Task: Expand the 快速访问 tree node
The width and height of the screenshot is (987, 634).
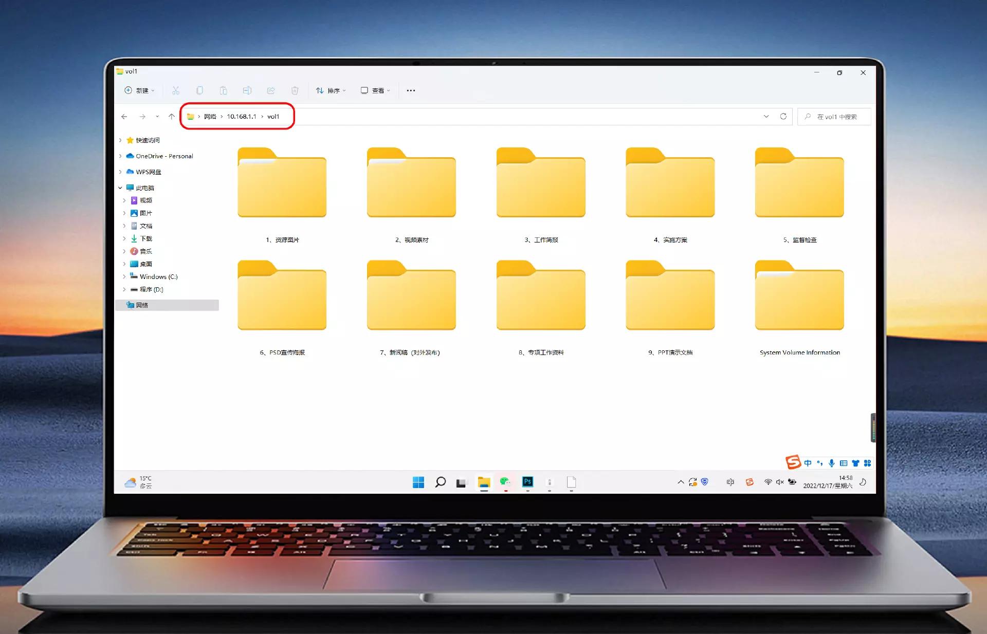Action: [x=120, y=140]
